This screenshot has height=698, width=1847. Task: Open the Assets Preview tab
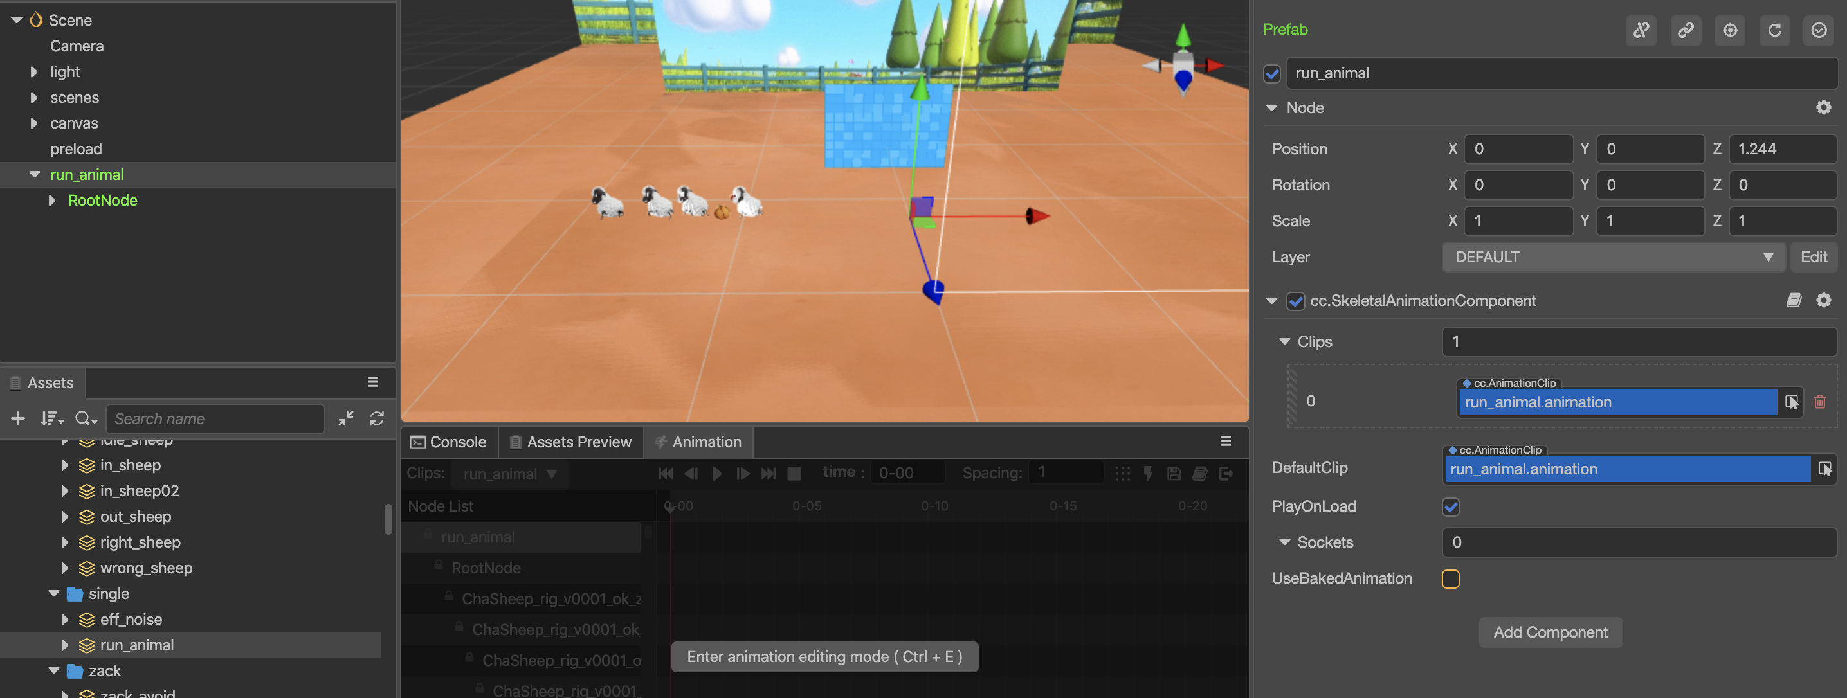point(570,442)
